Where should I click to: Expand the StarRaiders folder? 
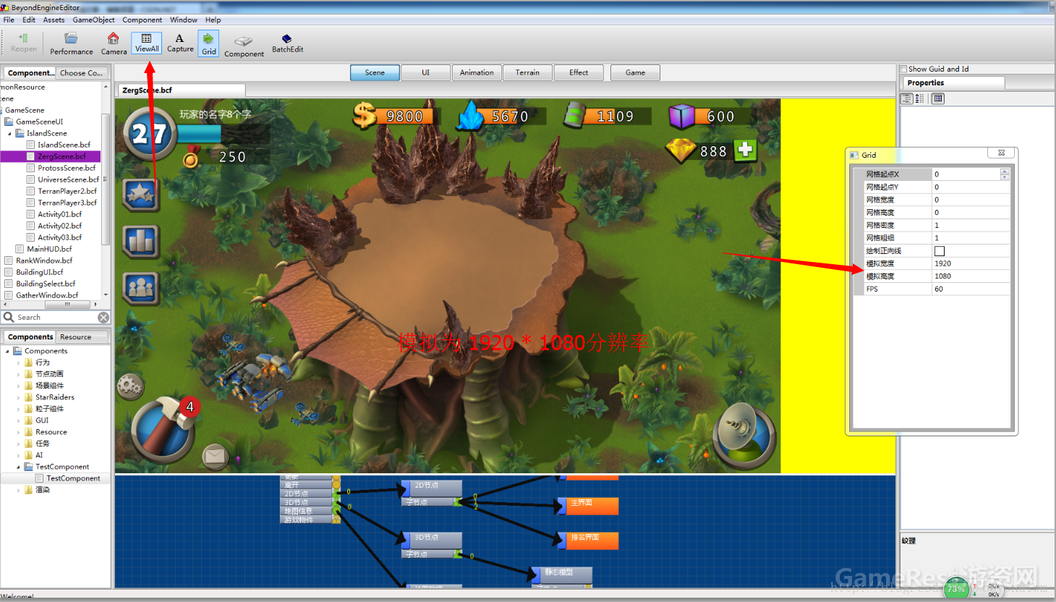19,397
